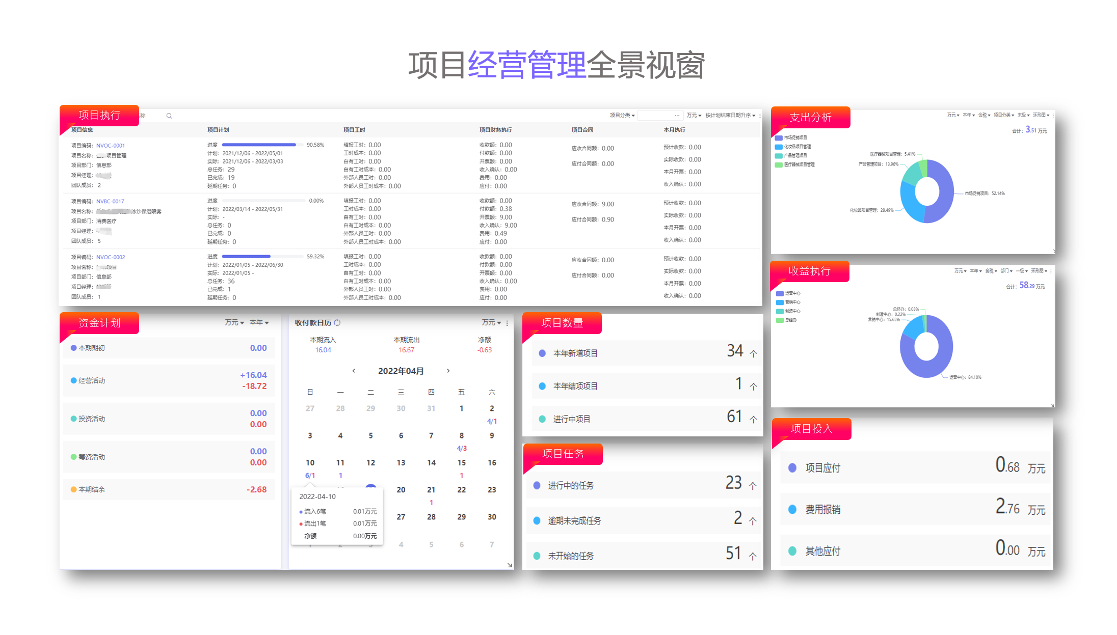Open the 按计划结束日期升序 sort dropdown
This screenshot has height=635, width=1117.
pyautogui.click(x=730, y=116)
